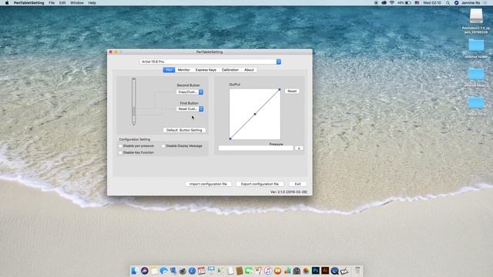This screenshot has height=277, width=493.
Task: Reset the pressure curve
Action: click(292, 91)
